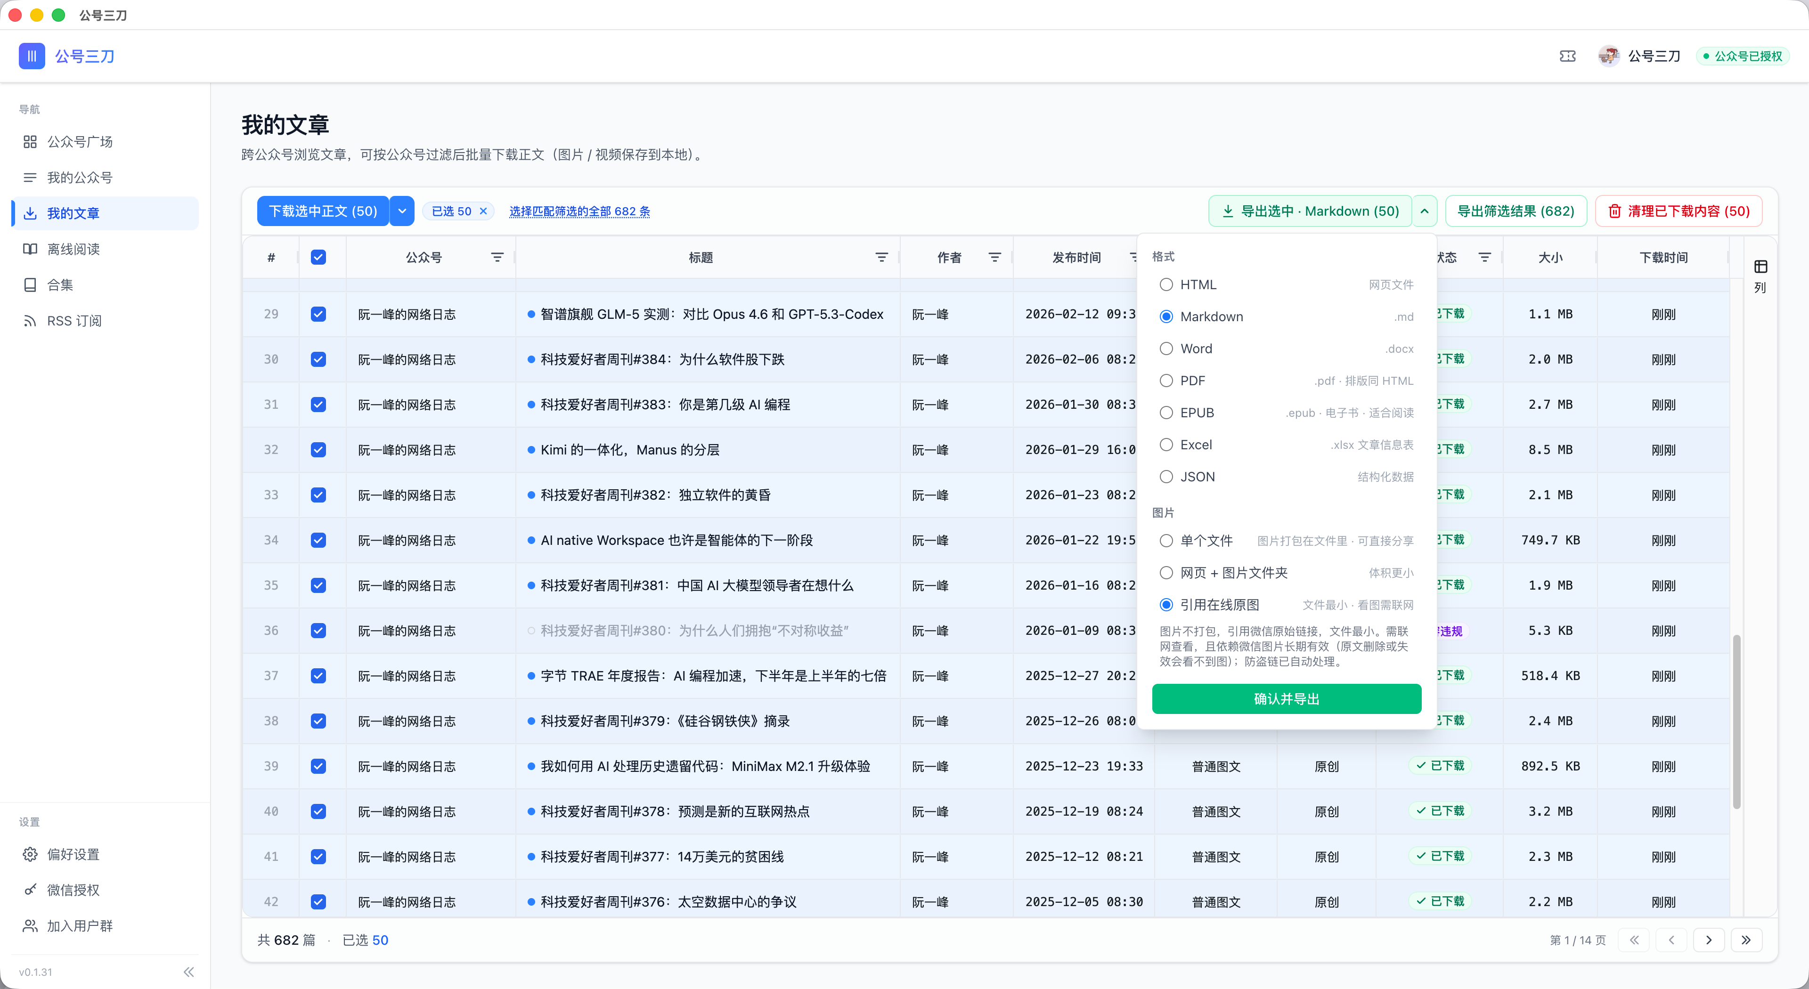Open 加入用户群 item
Screen dimensions: 1809x989
[x=106, y=926]
